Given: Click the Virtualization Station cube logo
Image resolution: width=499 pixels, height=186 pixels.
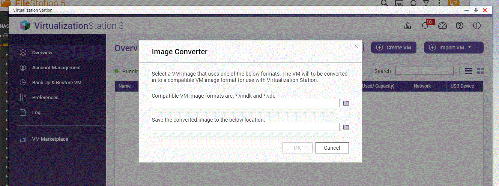Looking at the screenshot, I should point(25,25).
